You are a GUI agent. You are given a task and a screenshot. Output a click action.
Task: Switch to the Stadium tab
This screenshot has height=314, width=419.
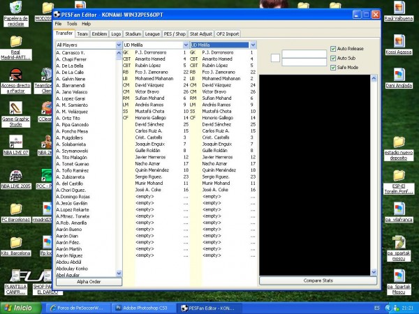[133, 34]
